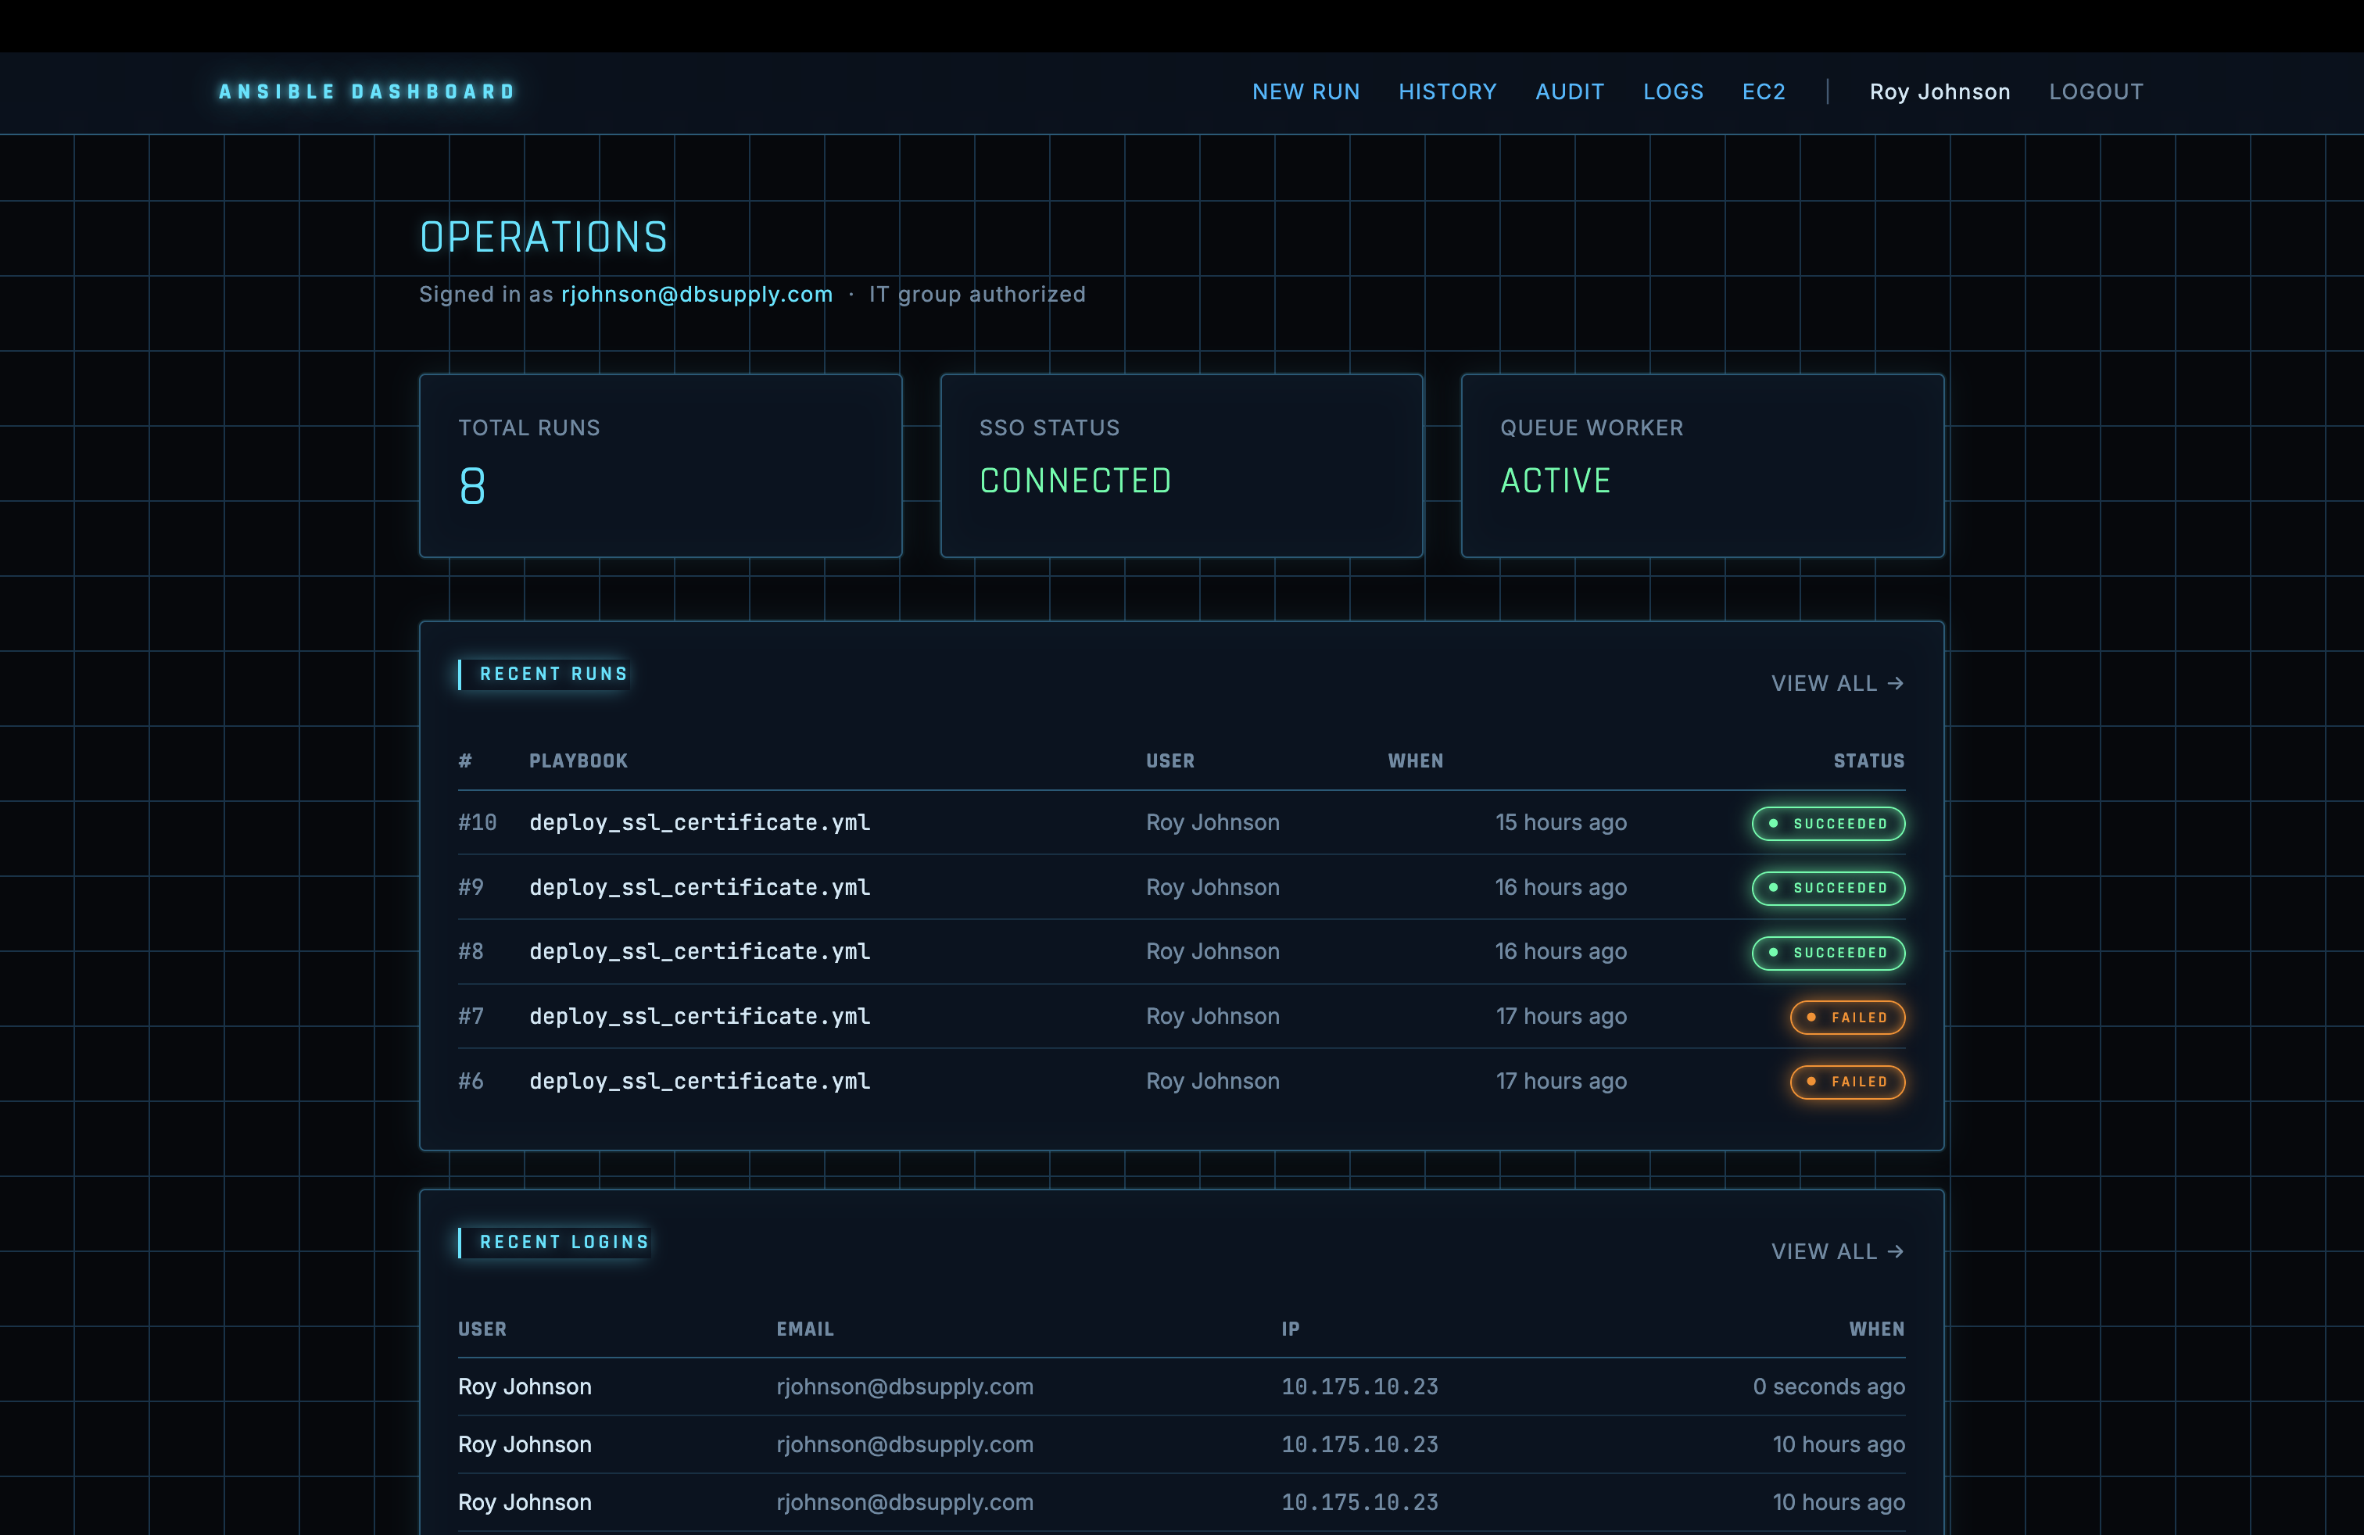
Task: Select the Total Runs card
Action: [661, 466]
